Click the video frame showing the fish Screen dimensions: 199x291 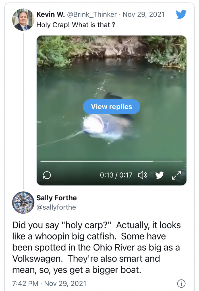pyautogui.click(x=111, y=110)
